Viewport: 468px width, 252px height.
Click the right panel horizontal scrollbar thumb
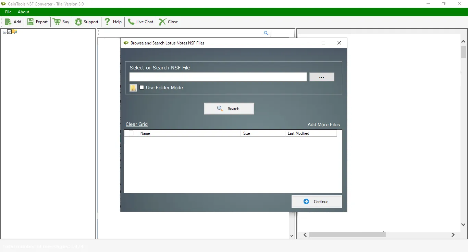point(347,235)
